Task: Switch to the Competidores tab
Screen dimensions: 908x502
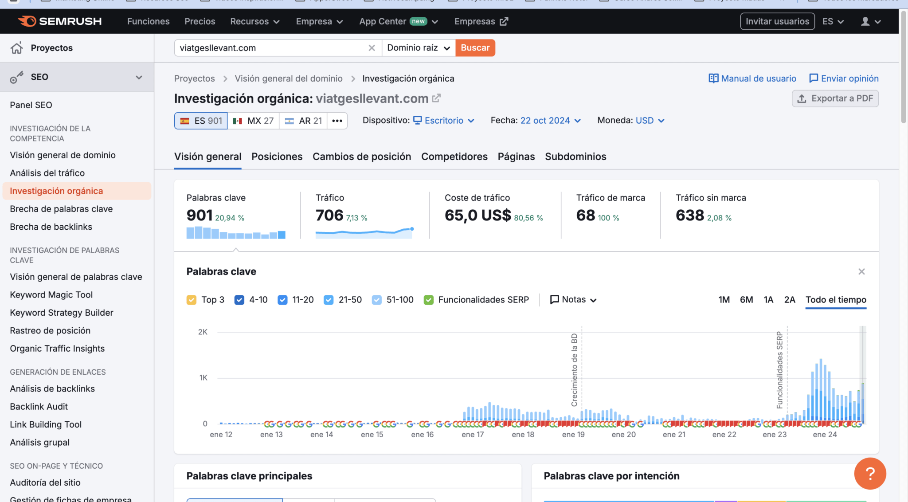Action: tap(454, 157)
